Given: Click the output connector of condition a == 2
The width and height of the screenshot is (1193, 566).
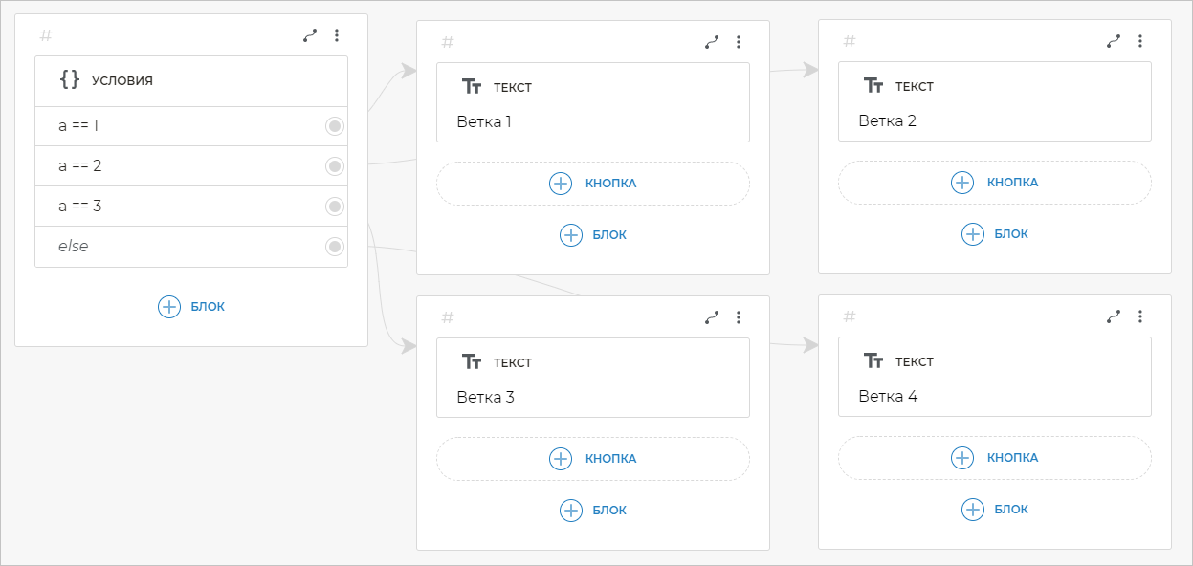Looking at the screenshot, I should point(335,166).
